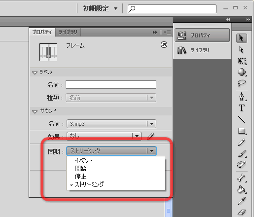Open the sound name 3.mp3 dropdown
The width and height of the screenshot is (254, 217).
coord(111,124)
